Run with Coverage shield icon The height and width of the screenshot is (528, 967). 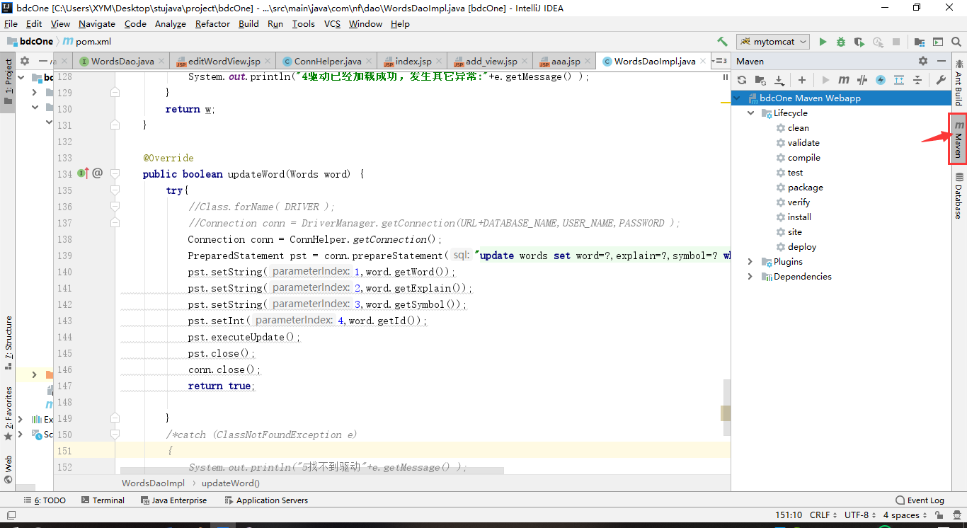(x=859, y=42)
